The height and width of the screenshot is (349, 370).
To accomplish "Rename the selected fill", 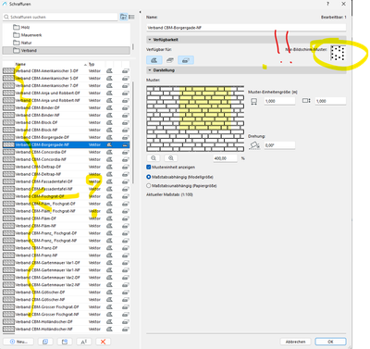I will pyautogui.click(x=84, y=342).
